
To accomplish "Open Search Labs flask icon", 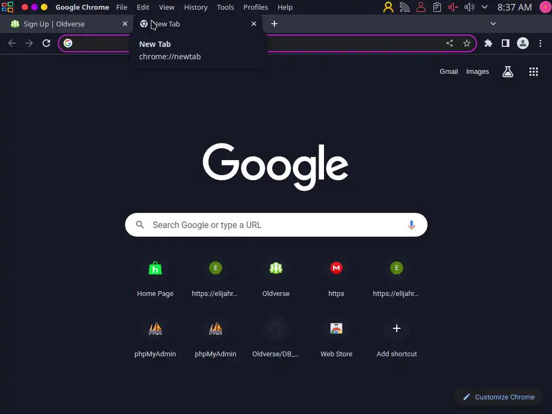I will (508, 72).
